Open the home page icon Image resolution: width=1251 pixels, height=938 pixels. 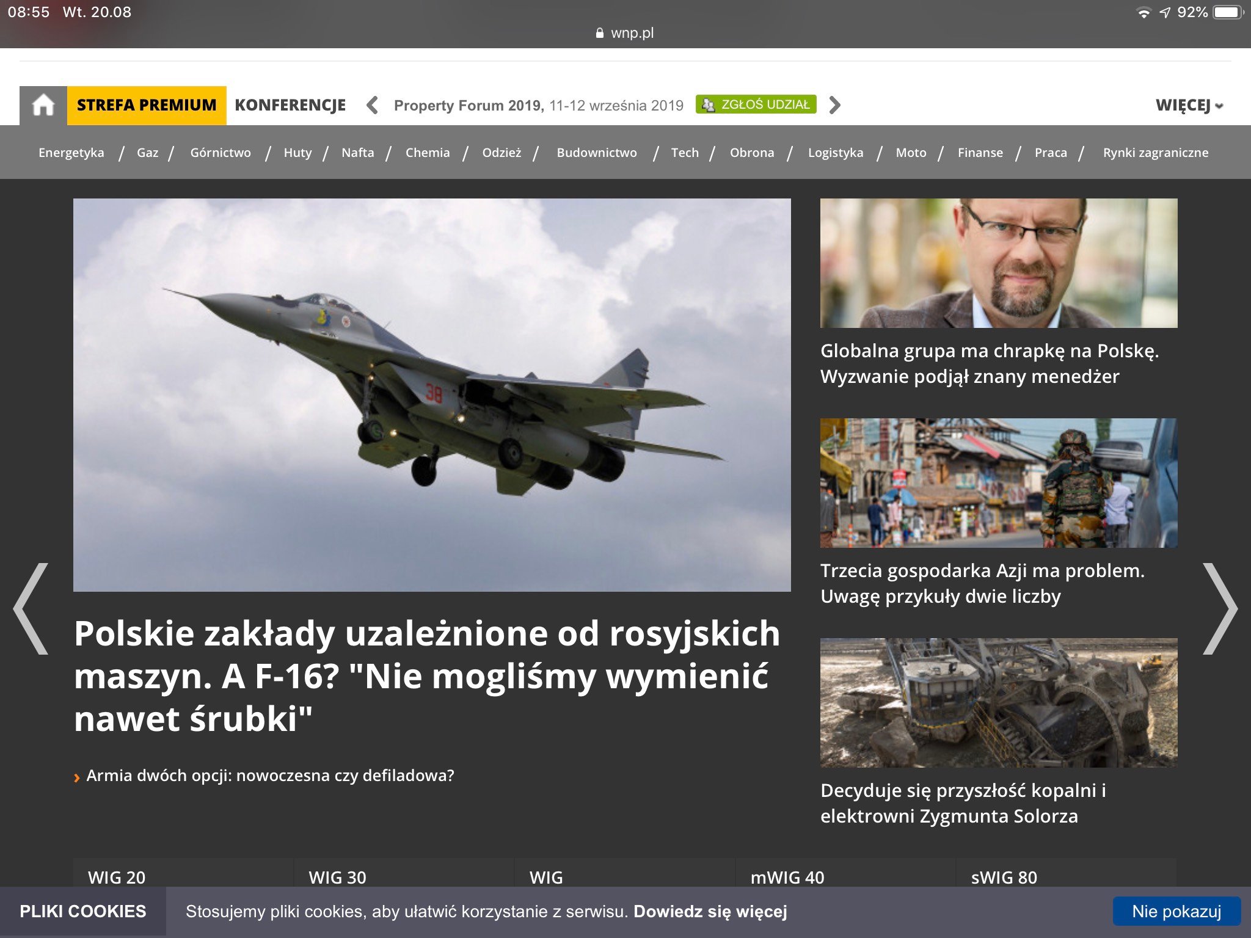pyautogui.click(x=43, y=105)
